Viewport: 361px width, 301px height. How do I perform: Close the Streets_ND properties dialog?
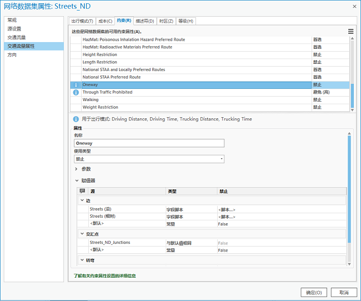pos(353,6)
